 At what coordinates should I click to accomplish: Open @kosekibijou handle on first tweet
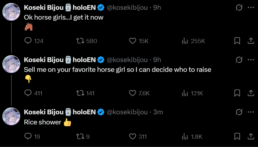[x=127, y=8]
